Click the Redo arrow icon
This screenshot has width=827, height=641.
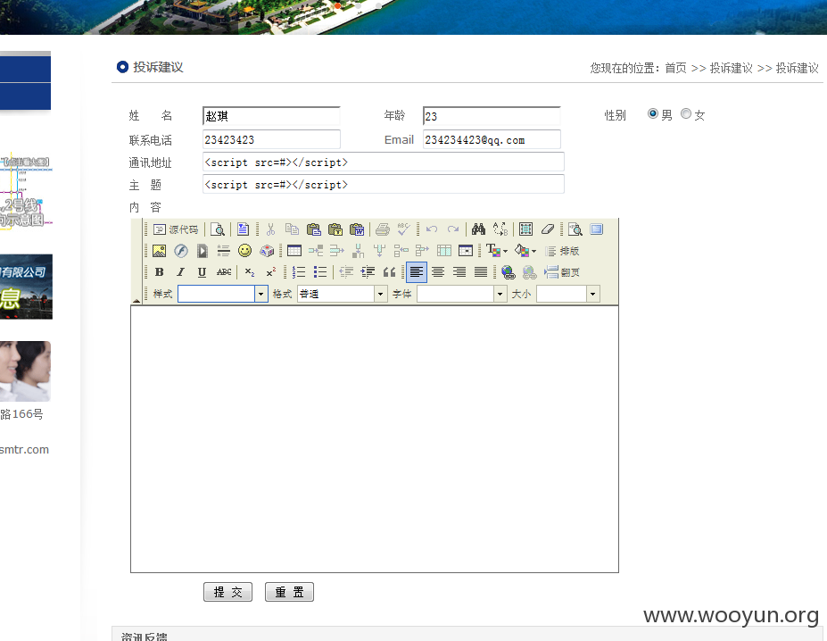[453, 229]
